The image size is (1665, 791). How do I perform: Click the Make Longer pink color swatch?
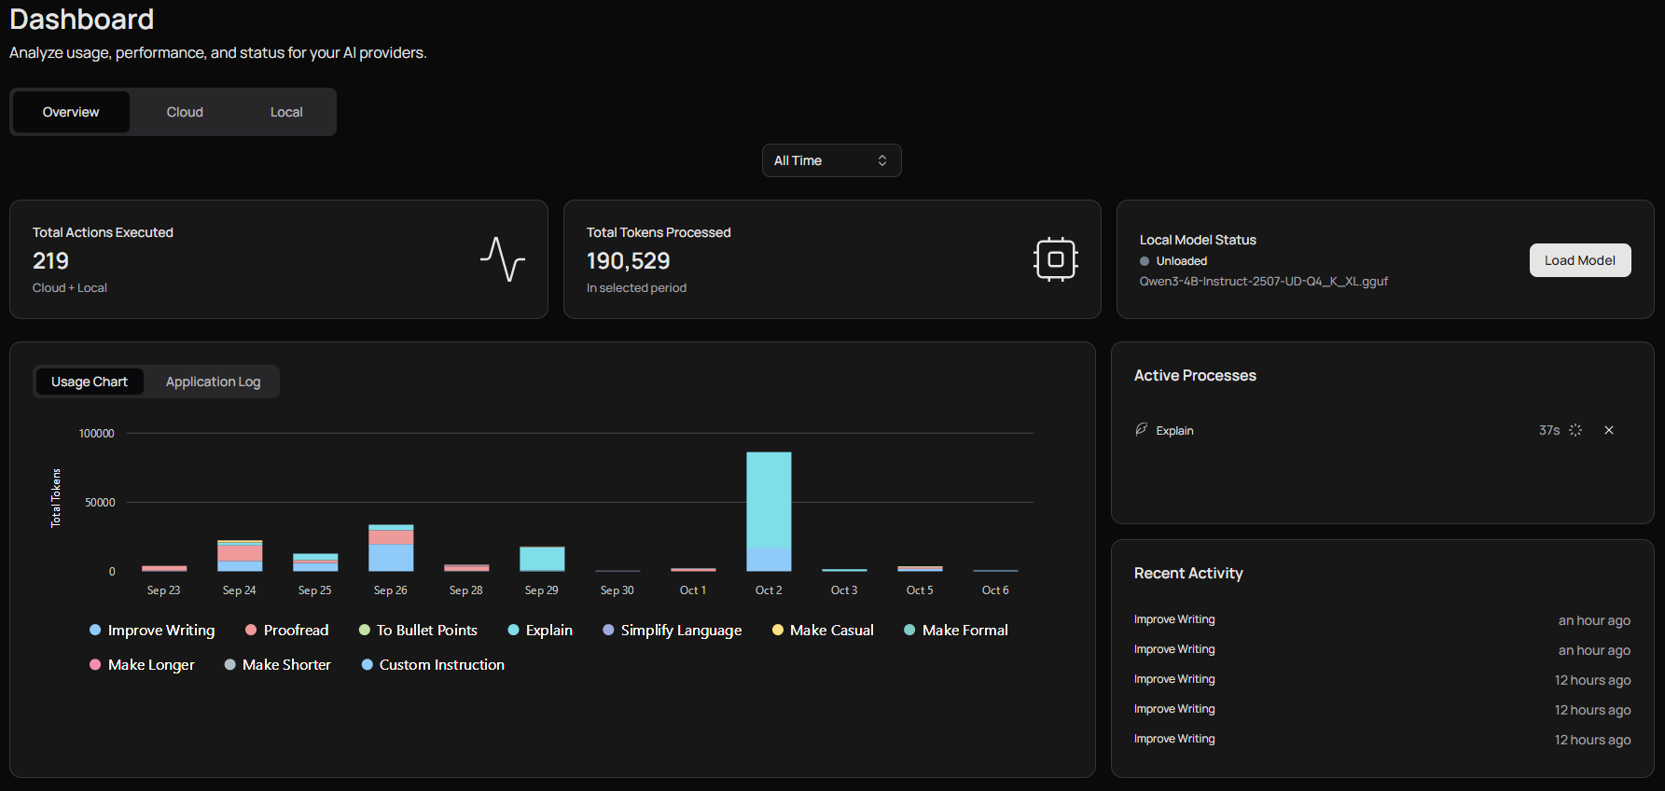point(95,665)
